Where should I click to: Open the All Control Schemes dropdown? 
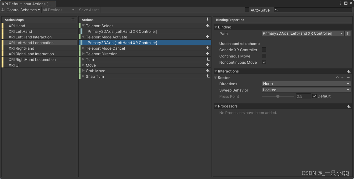point(21,10)
